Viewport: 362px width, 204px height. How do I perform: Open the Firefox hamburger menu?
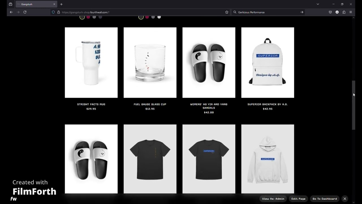[351, 12]
